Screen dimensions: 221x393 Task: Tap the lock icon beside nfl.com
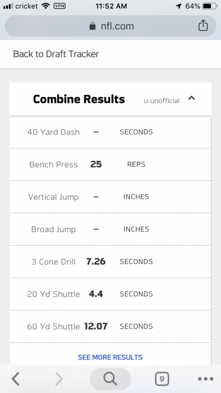click(93, 26)
